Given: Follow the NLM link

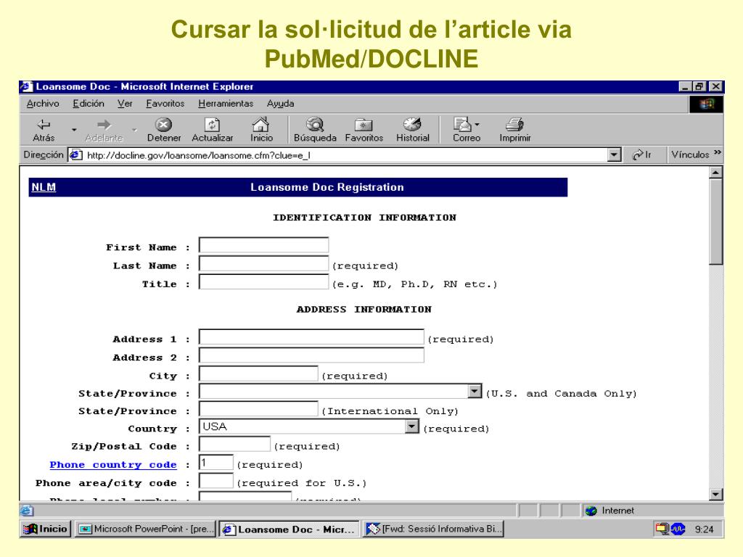Looking at the screenshot, I should point(44,187).
